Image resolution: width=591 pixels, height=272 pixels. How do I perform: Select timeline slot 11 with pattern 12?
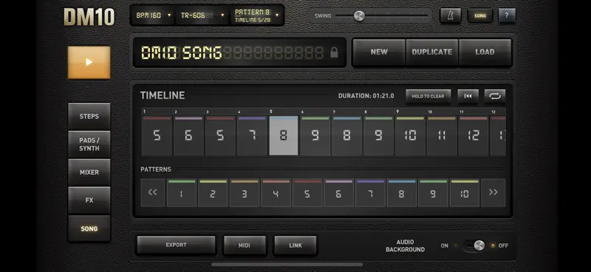click(474, 136)
